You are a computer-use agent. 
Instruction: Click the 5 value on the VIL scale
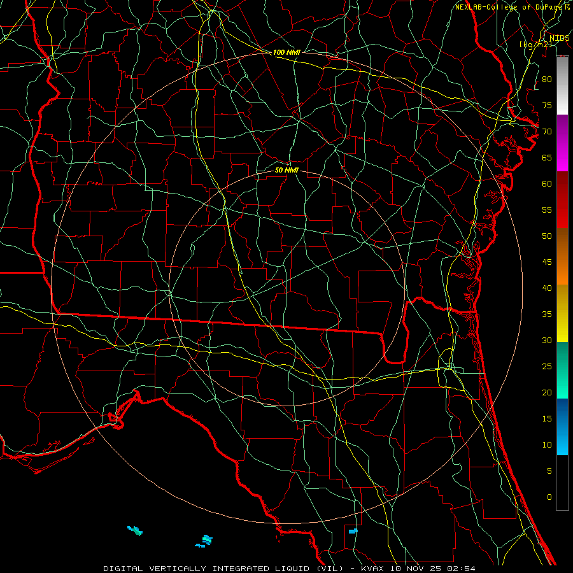(x=549, y=471)
